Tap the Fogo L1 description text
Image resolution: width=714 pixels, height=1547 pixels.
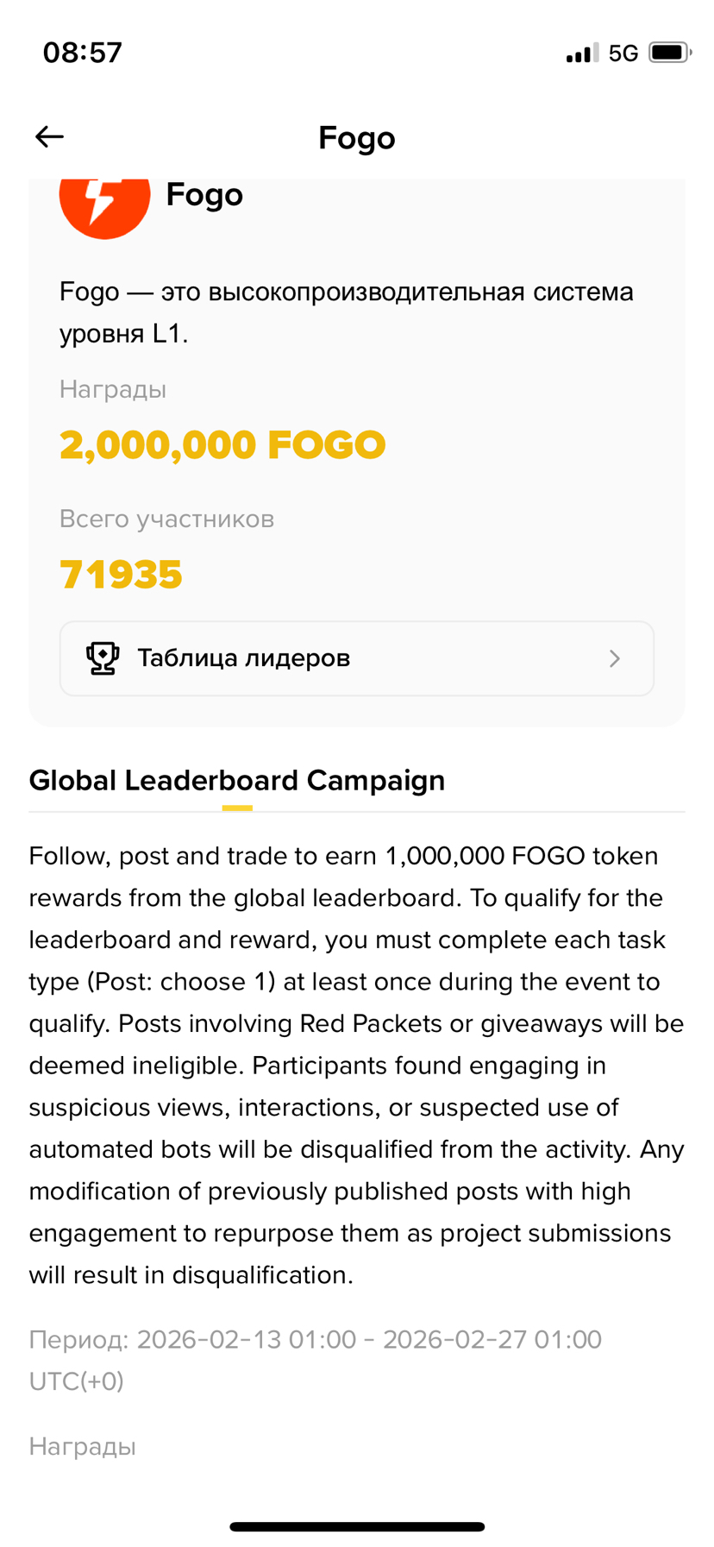[346, 311]
